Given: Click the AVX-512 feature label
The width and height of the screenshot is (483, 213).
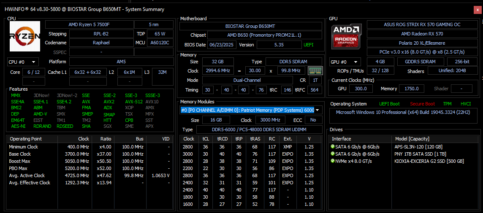Looking at the screenshot, I should [134, 102].
